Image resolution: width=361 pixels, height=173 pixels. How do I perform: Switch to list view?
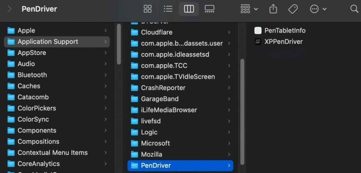(x=168, y=9)
